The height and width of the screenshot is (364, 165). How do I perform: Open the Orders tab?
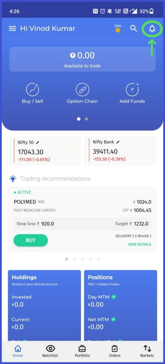coord(114,351)
